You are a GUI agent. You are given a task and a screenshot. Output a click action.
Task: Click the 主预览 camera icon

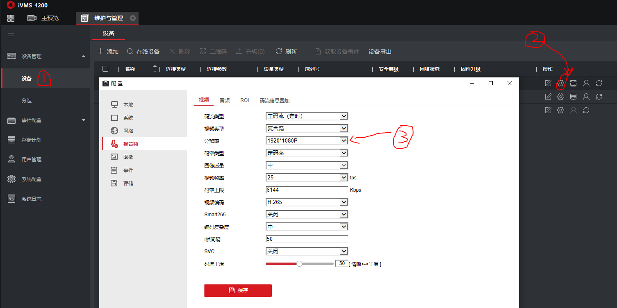pyautogui.click(x=32, y=18)
